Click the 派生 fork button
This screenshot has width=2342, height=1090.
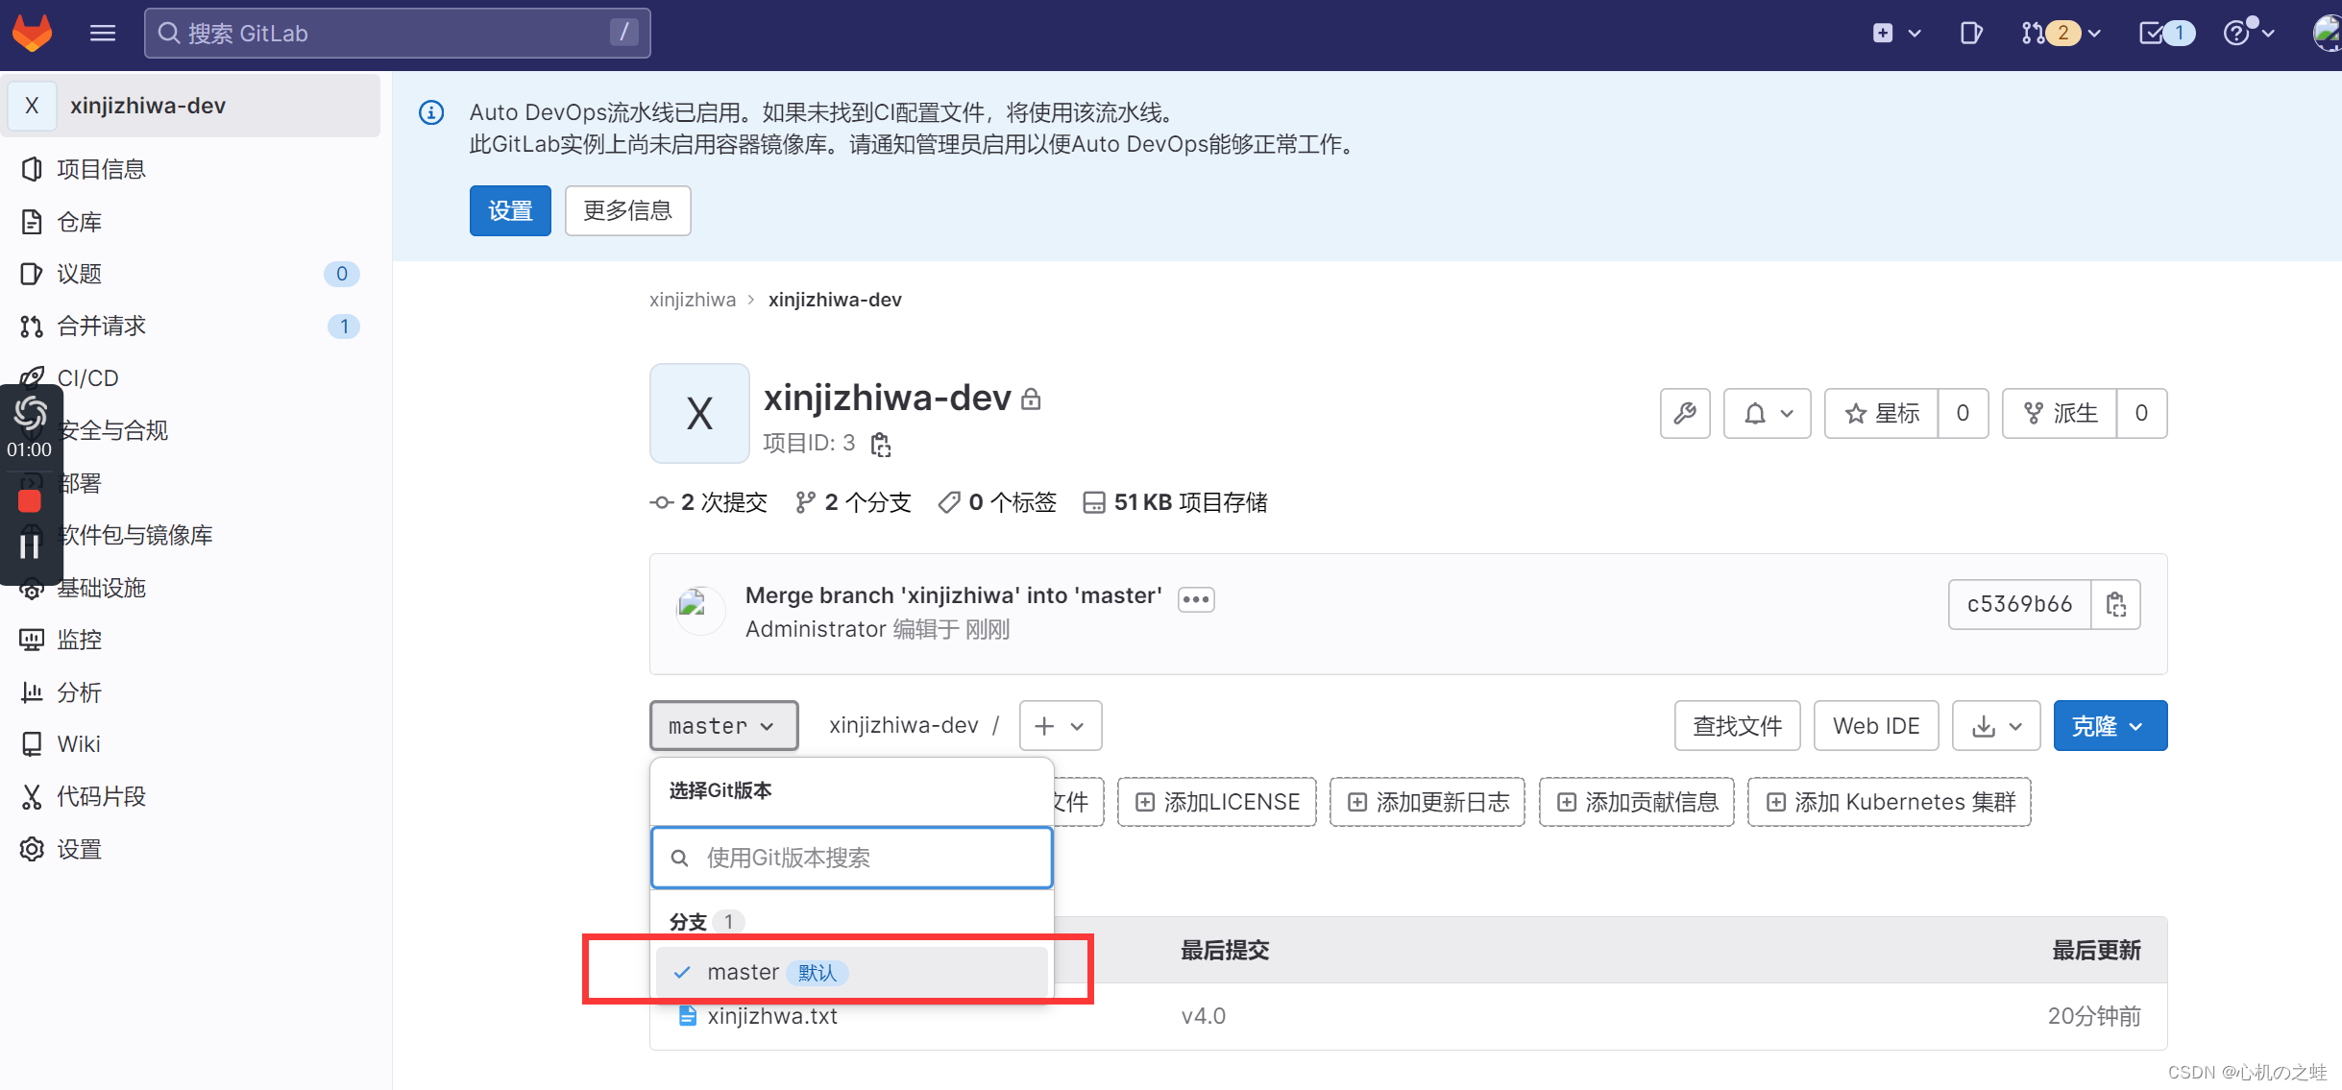coord(2060,413)
